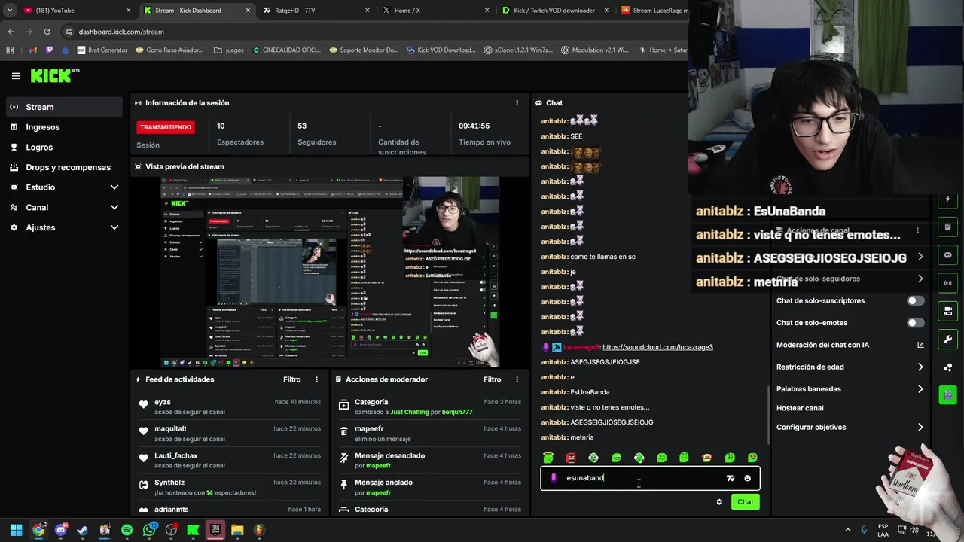
Task: Click the lightning bolt sidebar icon
Action: 947,199
